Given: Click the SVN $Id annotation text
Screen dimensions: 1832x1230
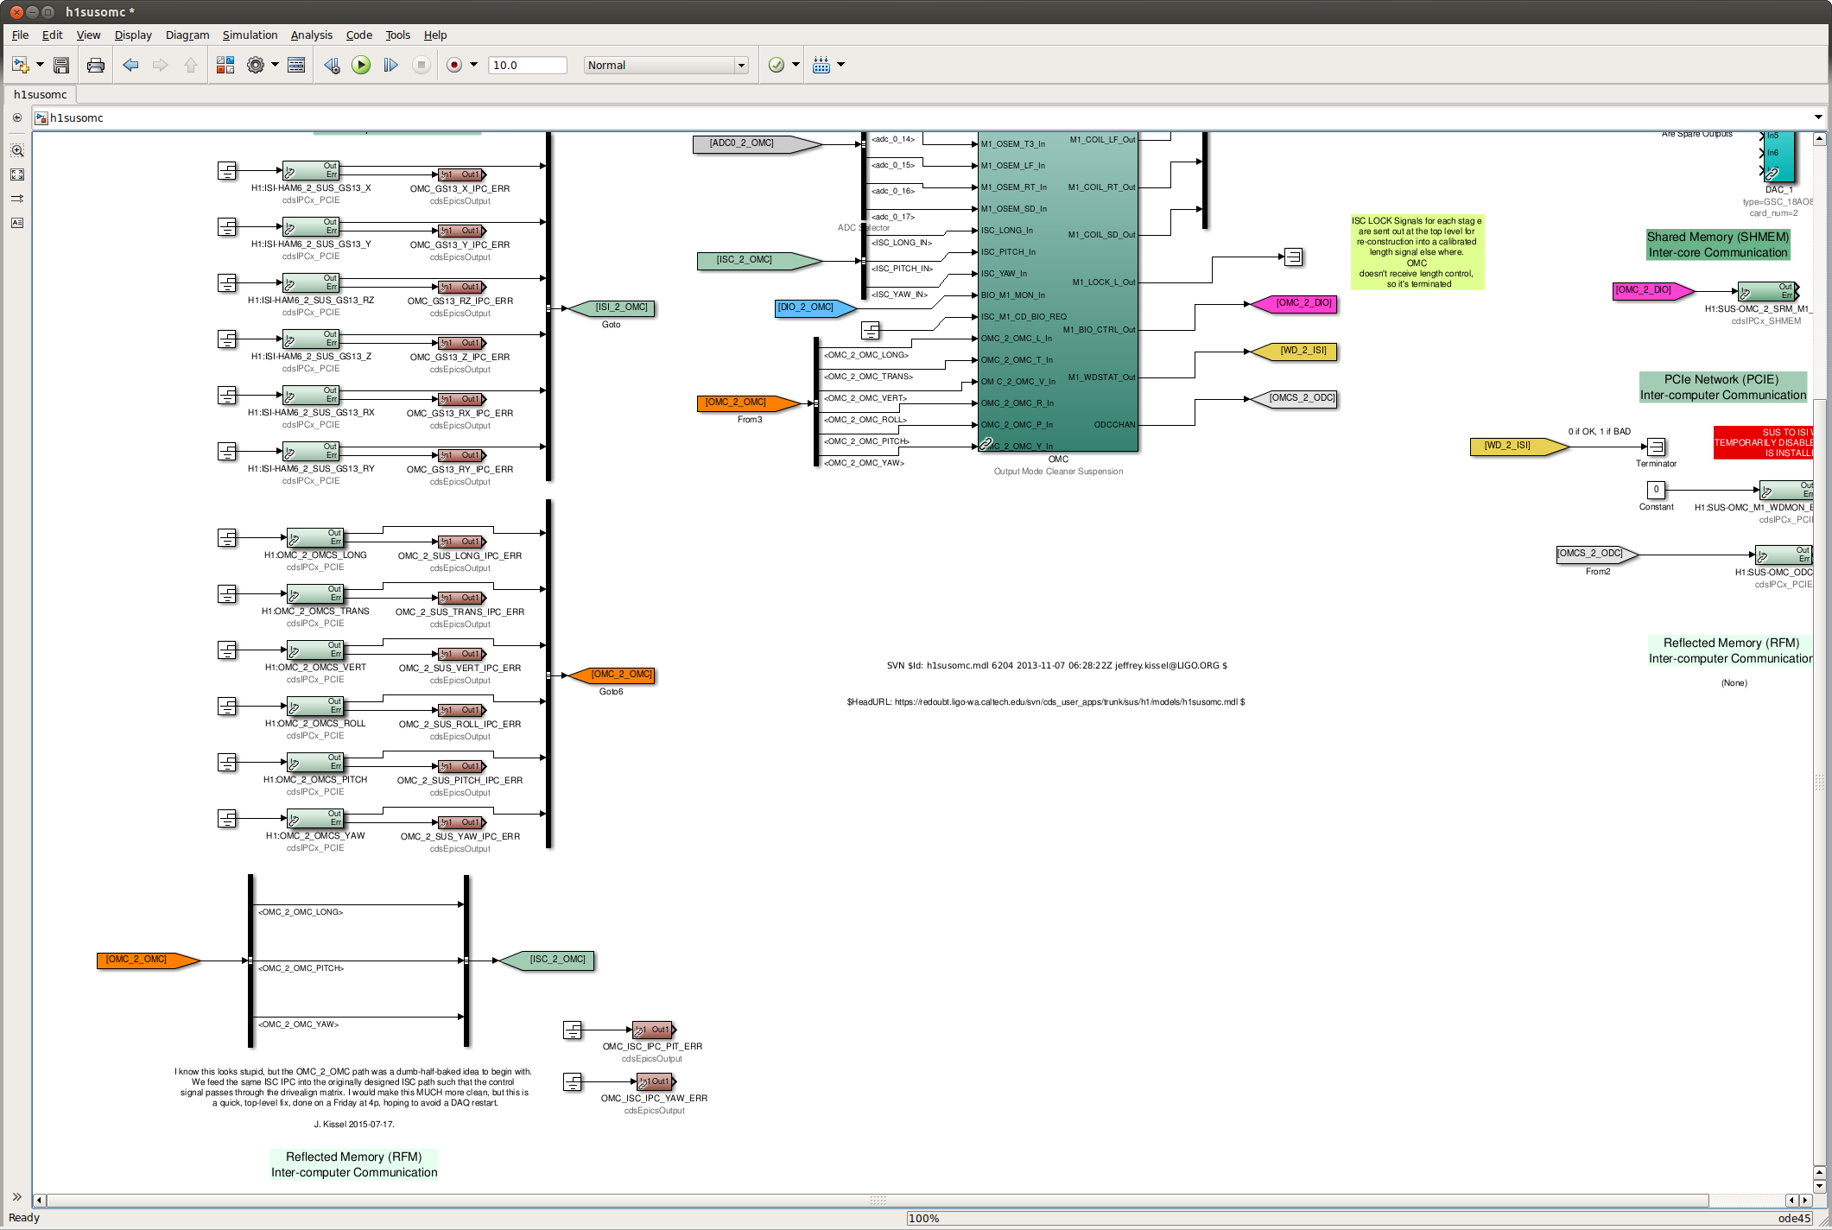Looking at the screenshot, I should 1056,666.
